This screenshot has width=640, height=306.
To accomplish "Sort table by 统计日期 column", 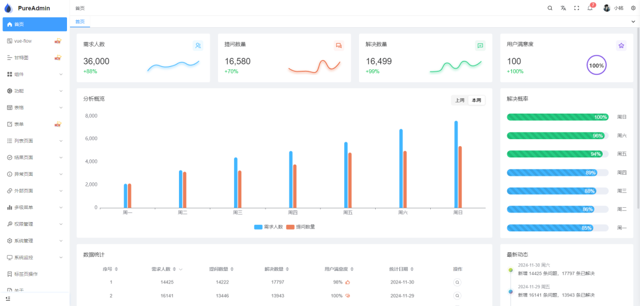I will pyautogui.click(x=401, y=269).
